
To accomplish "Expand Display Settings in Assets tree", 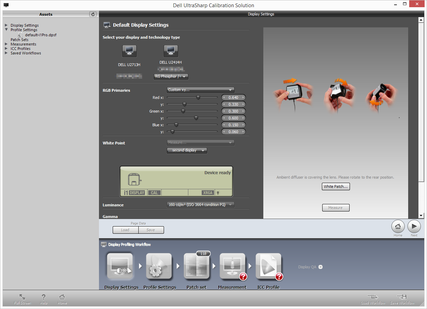I will 6,25.
